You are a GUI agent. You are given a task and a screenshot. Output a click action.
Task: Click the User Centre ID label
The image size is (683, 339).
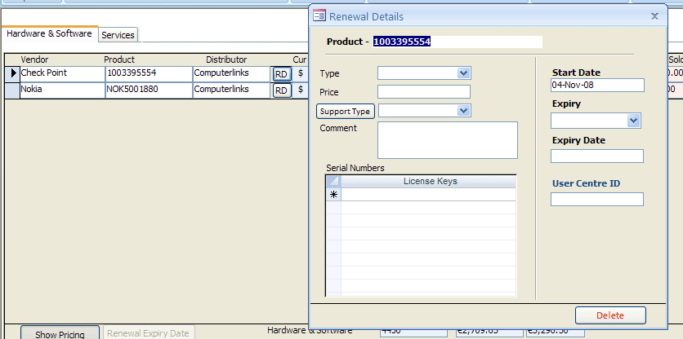pos(586,183)
